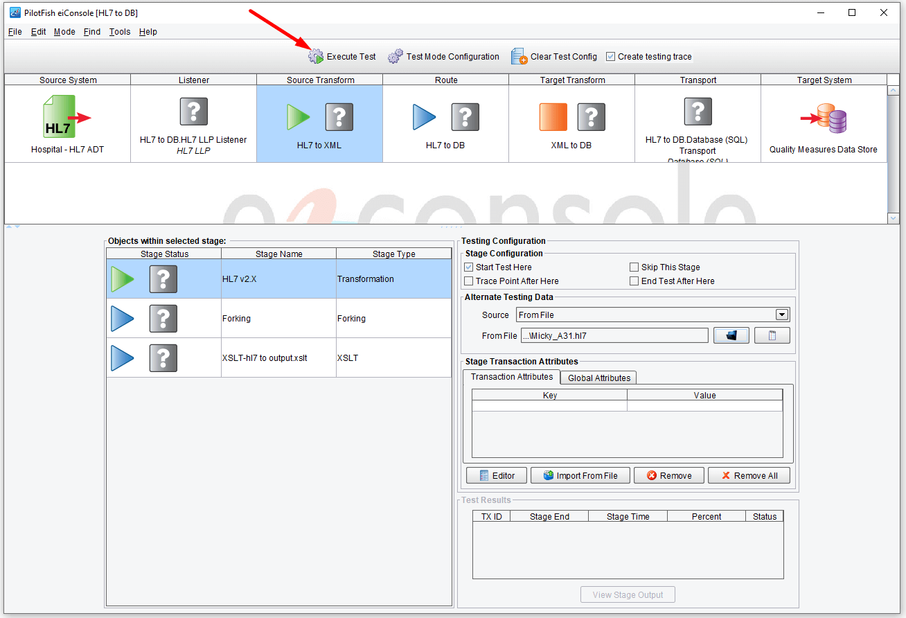Click question-mark icon in Source Transform stage
This screenshot has height=618, width=906.
[x=339, y=117]
